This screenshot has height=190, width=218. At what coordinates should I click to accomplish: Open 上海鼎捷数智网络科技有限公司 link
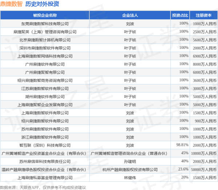click(45, 56)
